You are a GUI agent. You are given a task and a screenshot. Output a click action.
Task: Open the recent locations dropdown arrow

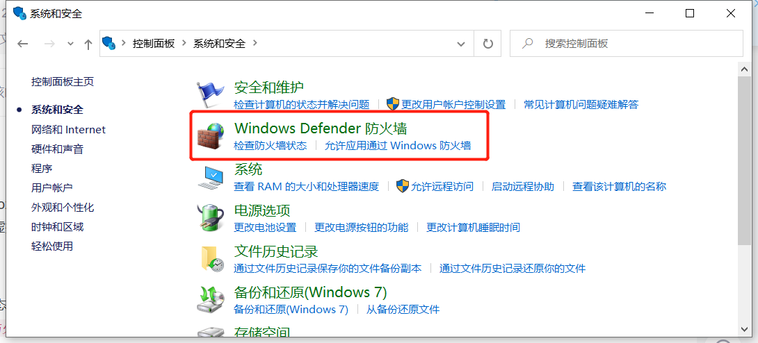coord(70,44)
